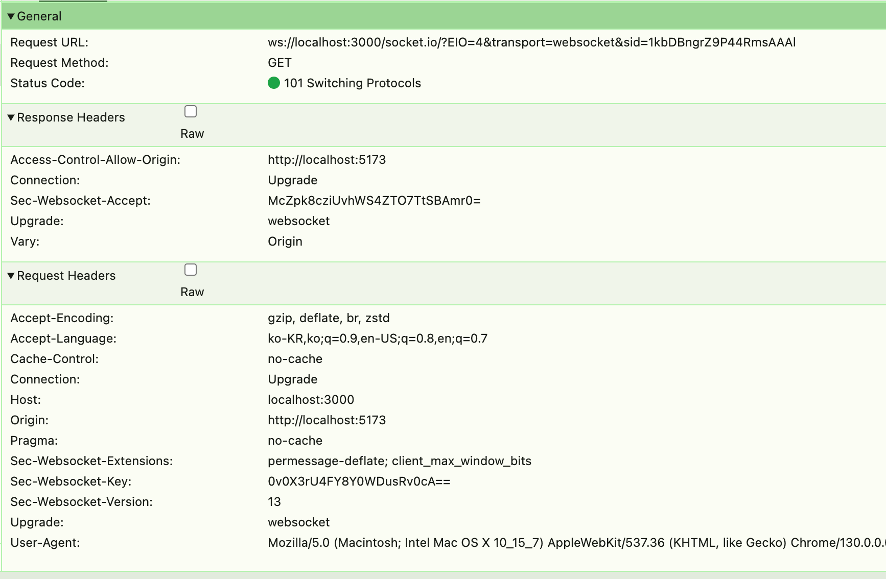Click the Vary header name label
The image size is (886, 579).
pos(25,242)
